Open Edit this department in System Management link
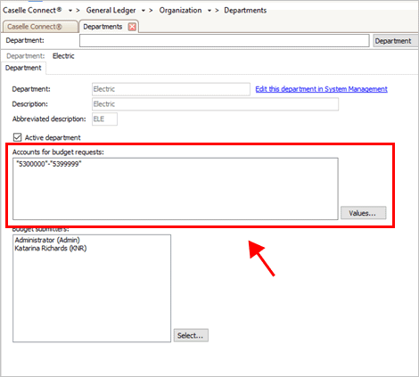Viewport: 419px width, 377px height. pyautogui.click(x=321, y=89)
